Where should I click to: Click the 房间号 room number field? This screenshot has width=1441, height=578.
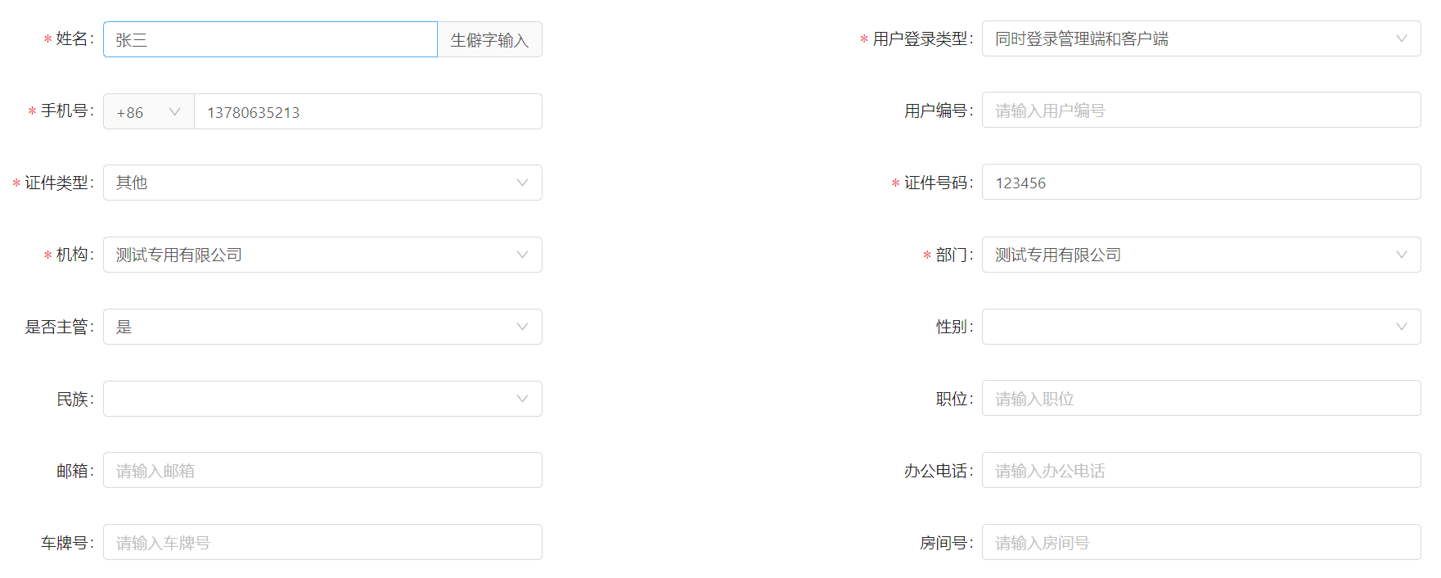point(1200,543)
